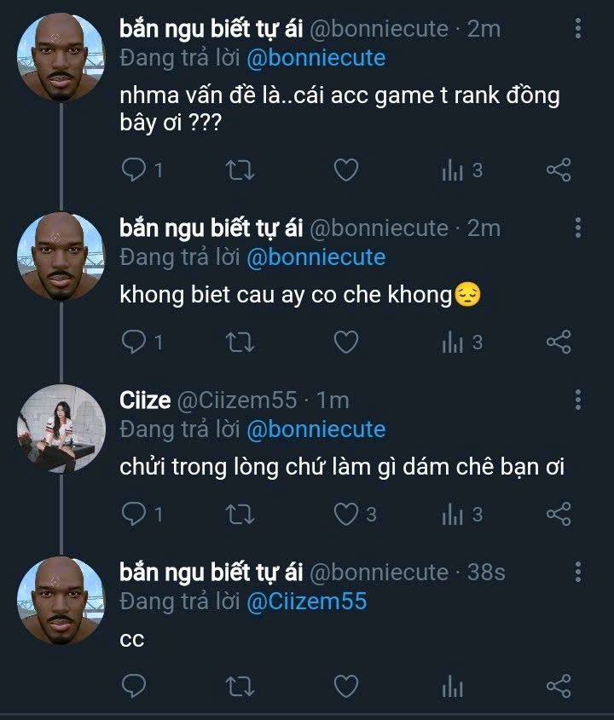Open avatar of the first tweet's author
This screenshot has height=720, width=614.
(61, 57)
